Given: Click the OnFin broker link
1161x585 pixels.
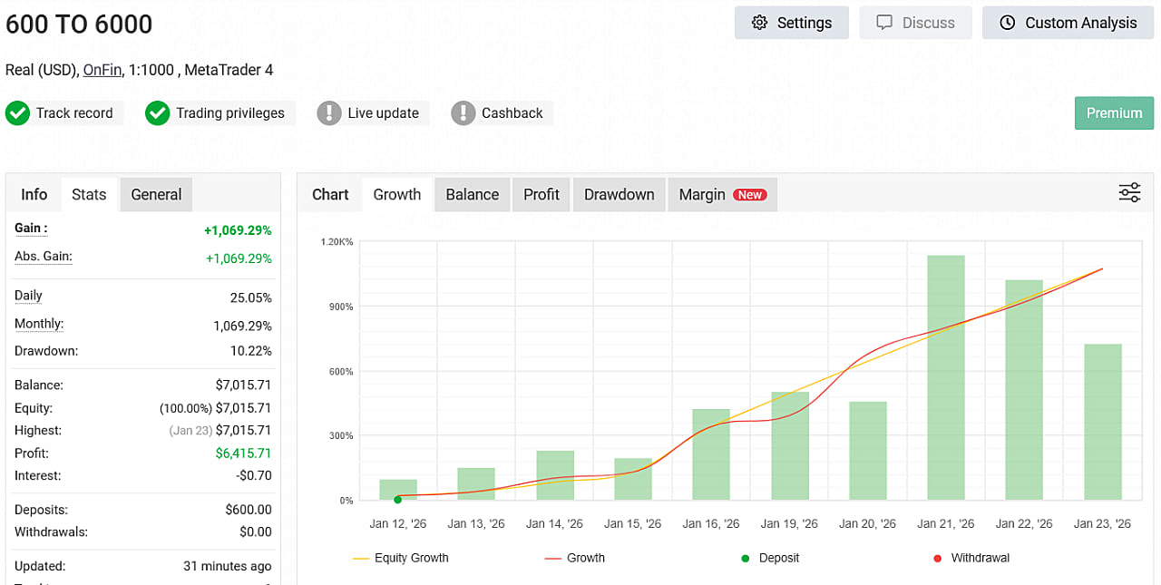Looking at the screenshot, I should coord(102,70).
